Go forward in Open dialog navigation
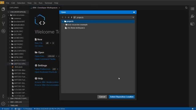The width and height of the screenshot is (196, 110). tap(66, 17)
